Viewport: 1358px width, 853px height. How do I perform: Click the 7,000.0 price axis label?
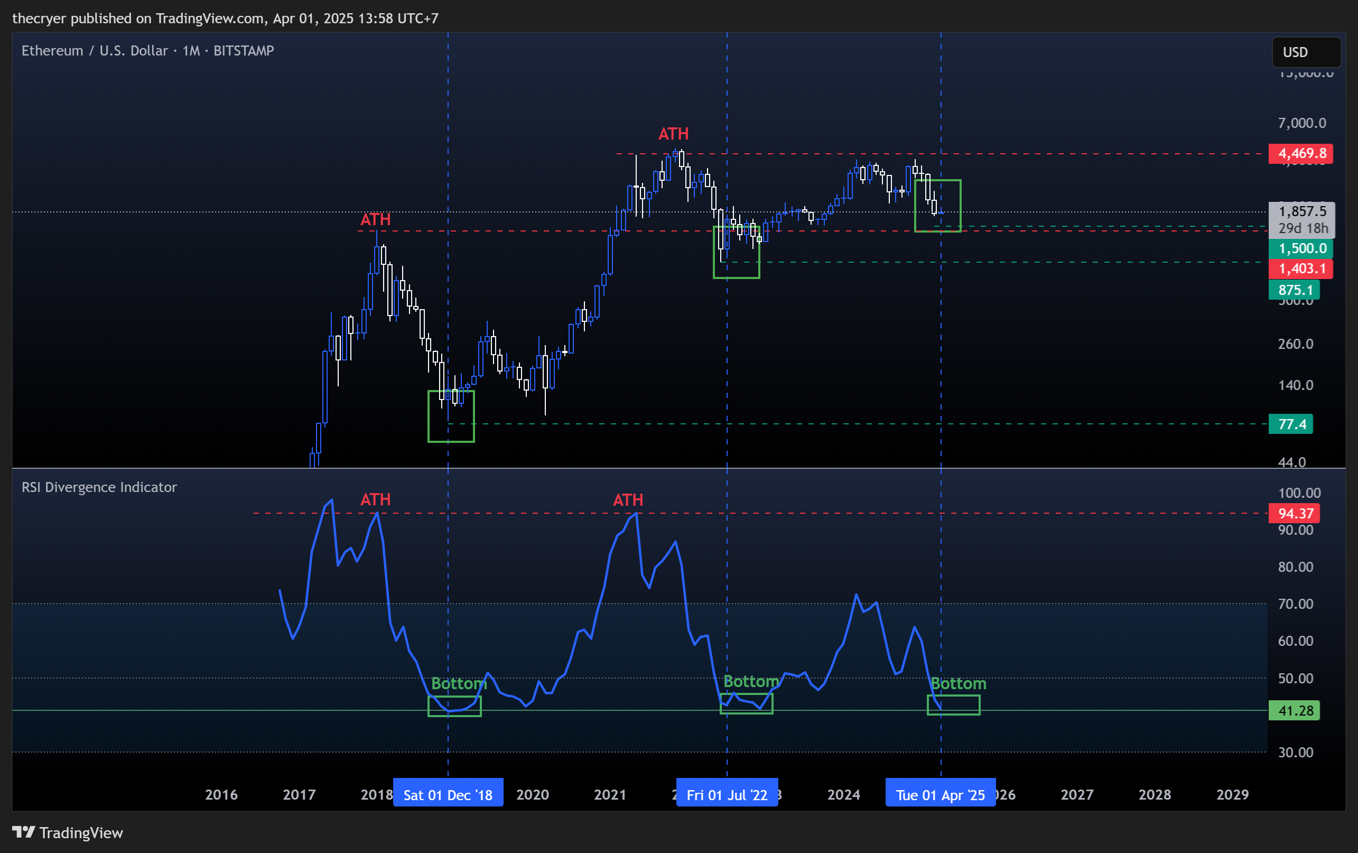[x=1302, y=123]
